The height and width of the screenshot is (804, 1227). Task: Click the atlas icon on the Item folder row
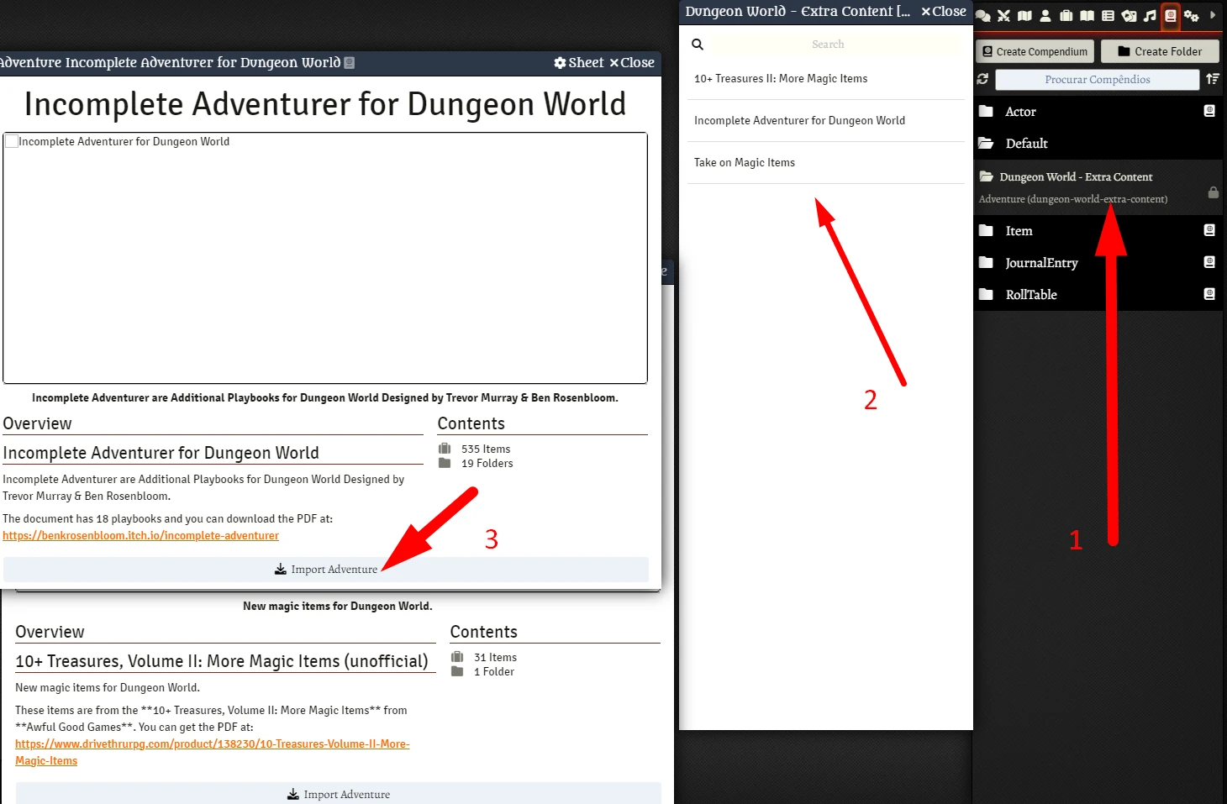pos(1209,230)
